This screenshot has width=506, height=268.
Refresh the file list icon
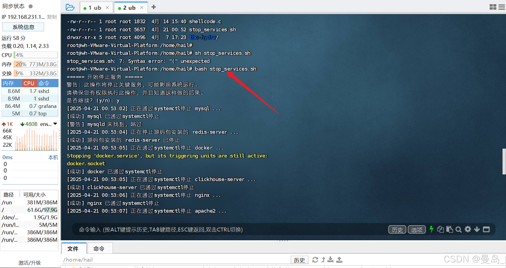(x=315, y=260)
